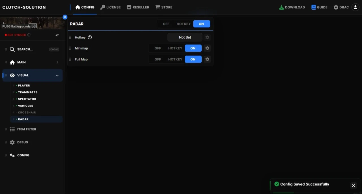Open the RESELLER tab
Screen dimensions: 362x194
[138, 7]
